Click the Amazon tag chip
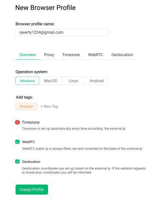This screenshot has height=201, width=164. click(x=26, y=107)
